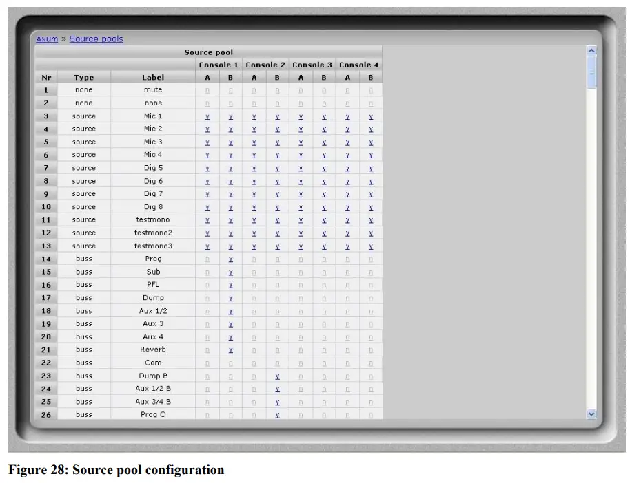Select the Console 2 column header

click(x=265, y=65)
